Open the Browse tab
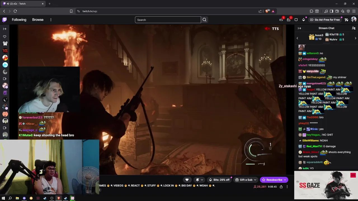358x201 pixels. point(38,20)
